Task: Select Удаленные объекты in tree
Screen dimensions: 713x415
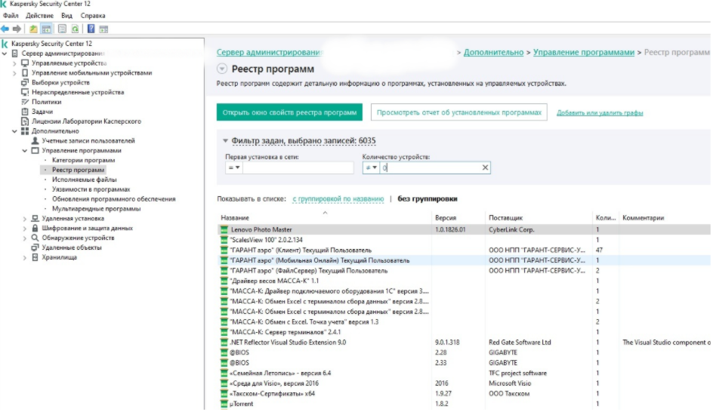Action: click(x=72, y=248)
